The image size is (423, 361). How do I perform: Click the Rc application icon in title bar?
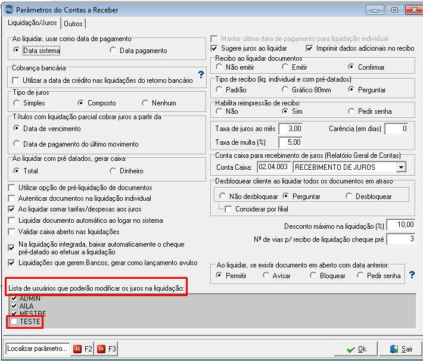[x=9, y=10]
